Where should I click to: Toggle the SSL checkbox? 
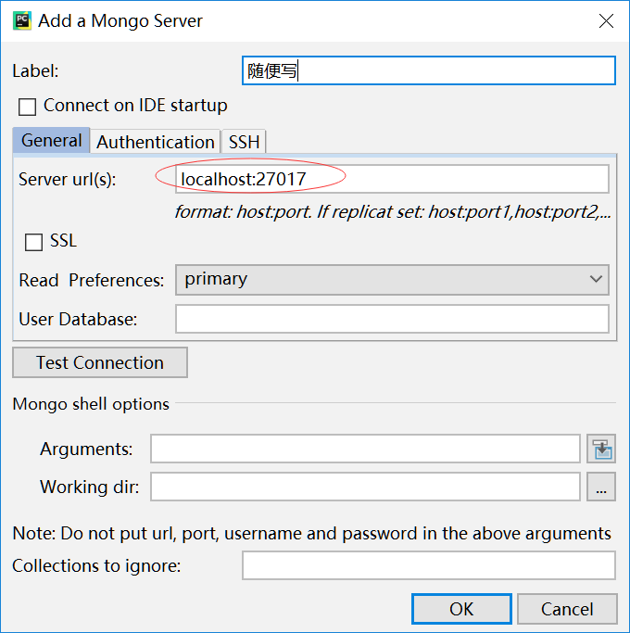coord(34,242)
